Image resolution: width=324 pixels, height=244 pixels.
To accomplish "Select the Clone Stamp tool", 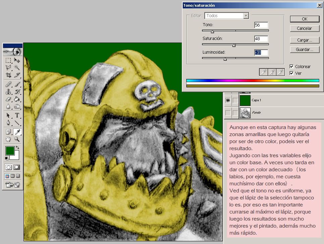I will point(8,91).
